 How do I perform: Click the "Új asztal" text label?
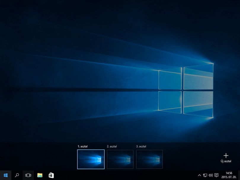pos(226,161)
